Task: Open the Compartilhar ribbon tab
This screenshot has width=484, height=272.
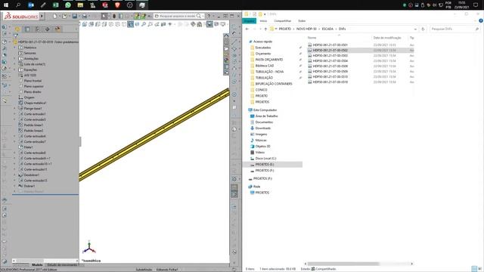Action: click(282, 20)
